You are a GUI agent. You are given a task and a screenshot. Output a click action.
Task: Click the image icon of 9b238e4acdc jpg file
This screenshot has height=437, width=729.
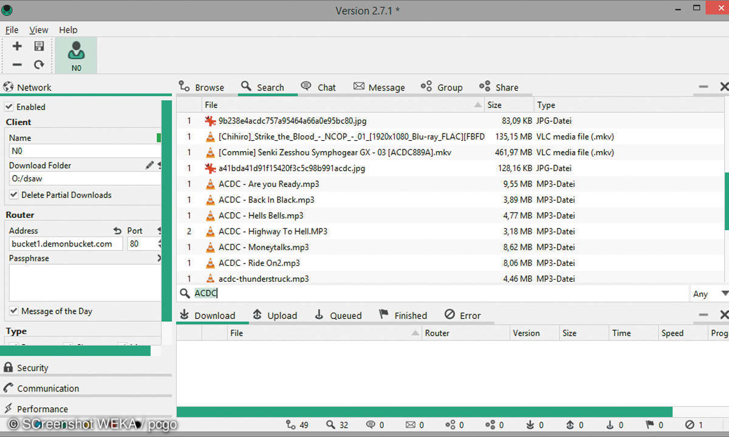[x=210, y=121]
